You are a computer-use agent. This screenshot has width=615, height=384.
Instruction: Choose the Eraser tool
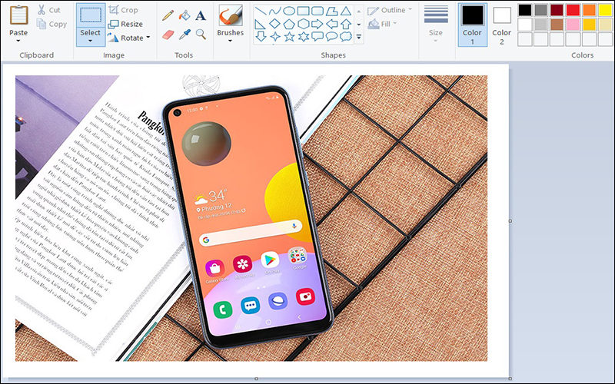168,35
